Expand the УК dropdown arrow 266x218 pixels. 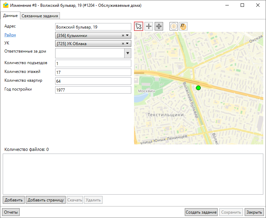click(x=128, y=44)
